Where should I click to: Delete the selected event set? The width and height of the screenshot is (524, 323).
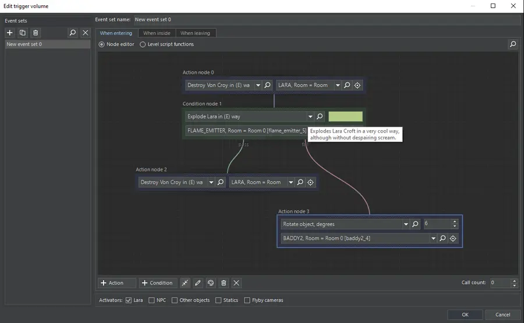coord(36,33)
